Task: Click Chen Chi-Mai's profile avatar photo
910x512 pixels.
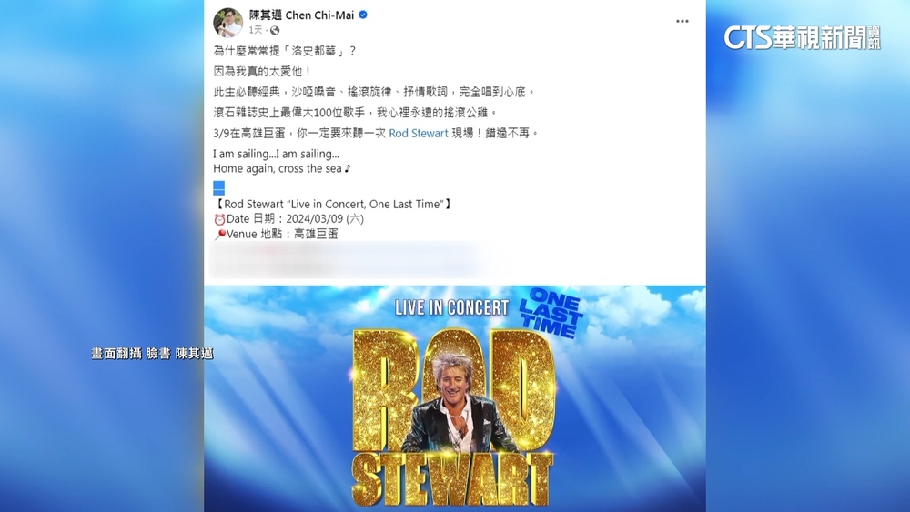Action: click(x=227, y=22)
